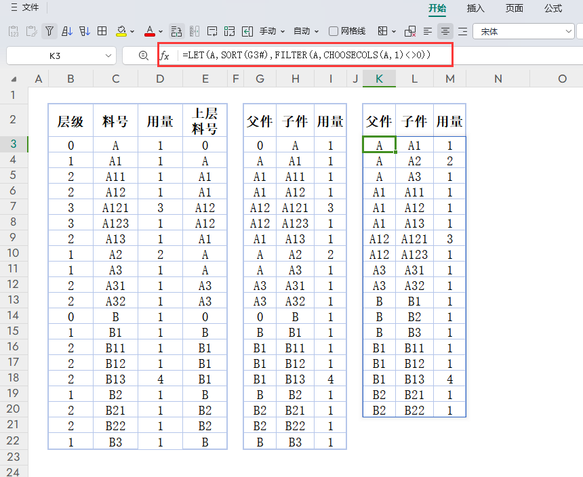Click cell L9 with A121
The width and height of the screenshot is (583, 477).
pos(414,239)
